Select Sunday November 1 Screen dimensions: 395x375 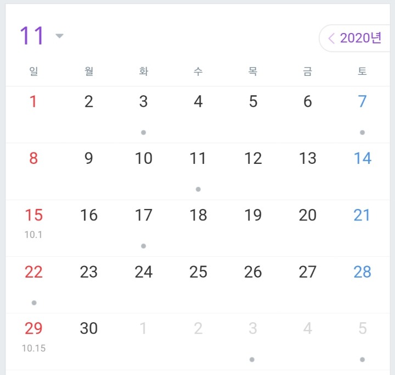(x=33, y=102)
